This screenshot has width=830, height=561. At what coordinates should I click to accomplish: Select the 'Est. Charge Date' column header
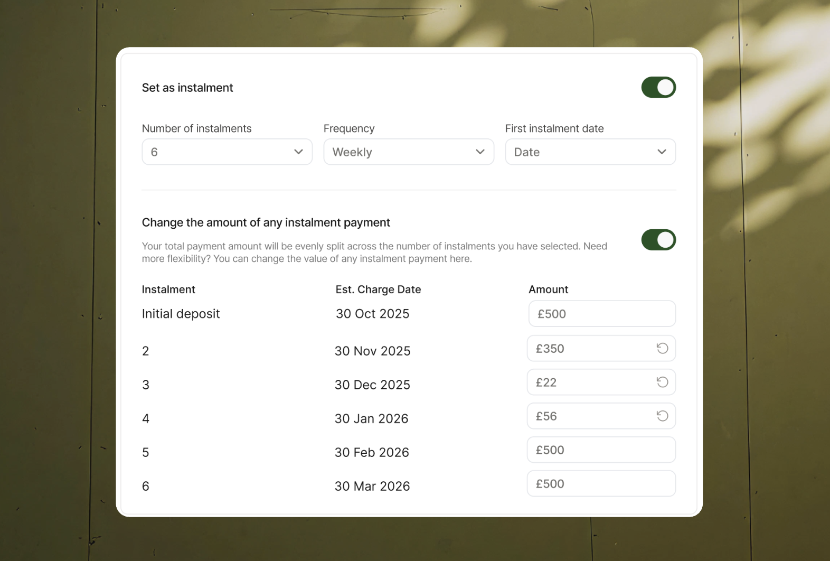coord(378,289)
